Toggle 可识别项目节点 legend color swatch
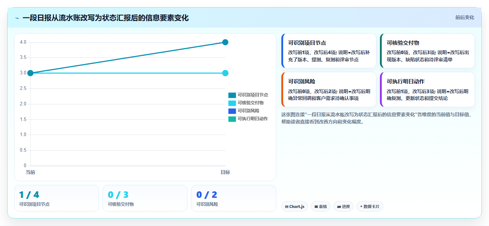This screenshot has width=489, height=226. [232, 95]
